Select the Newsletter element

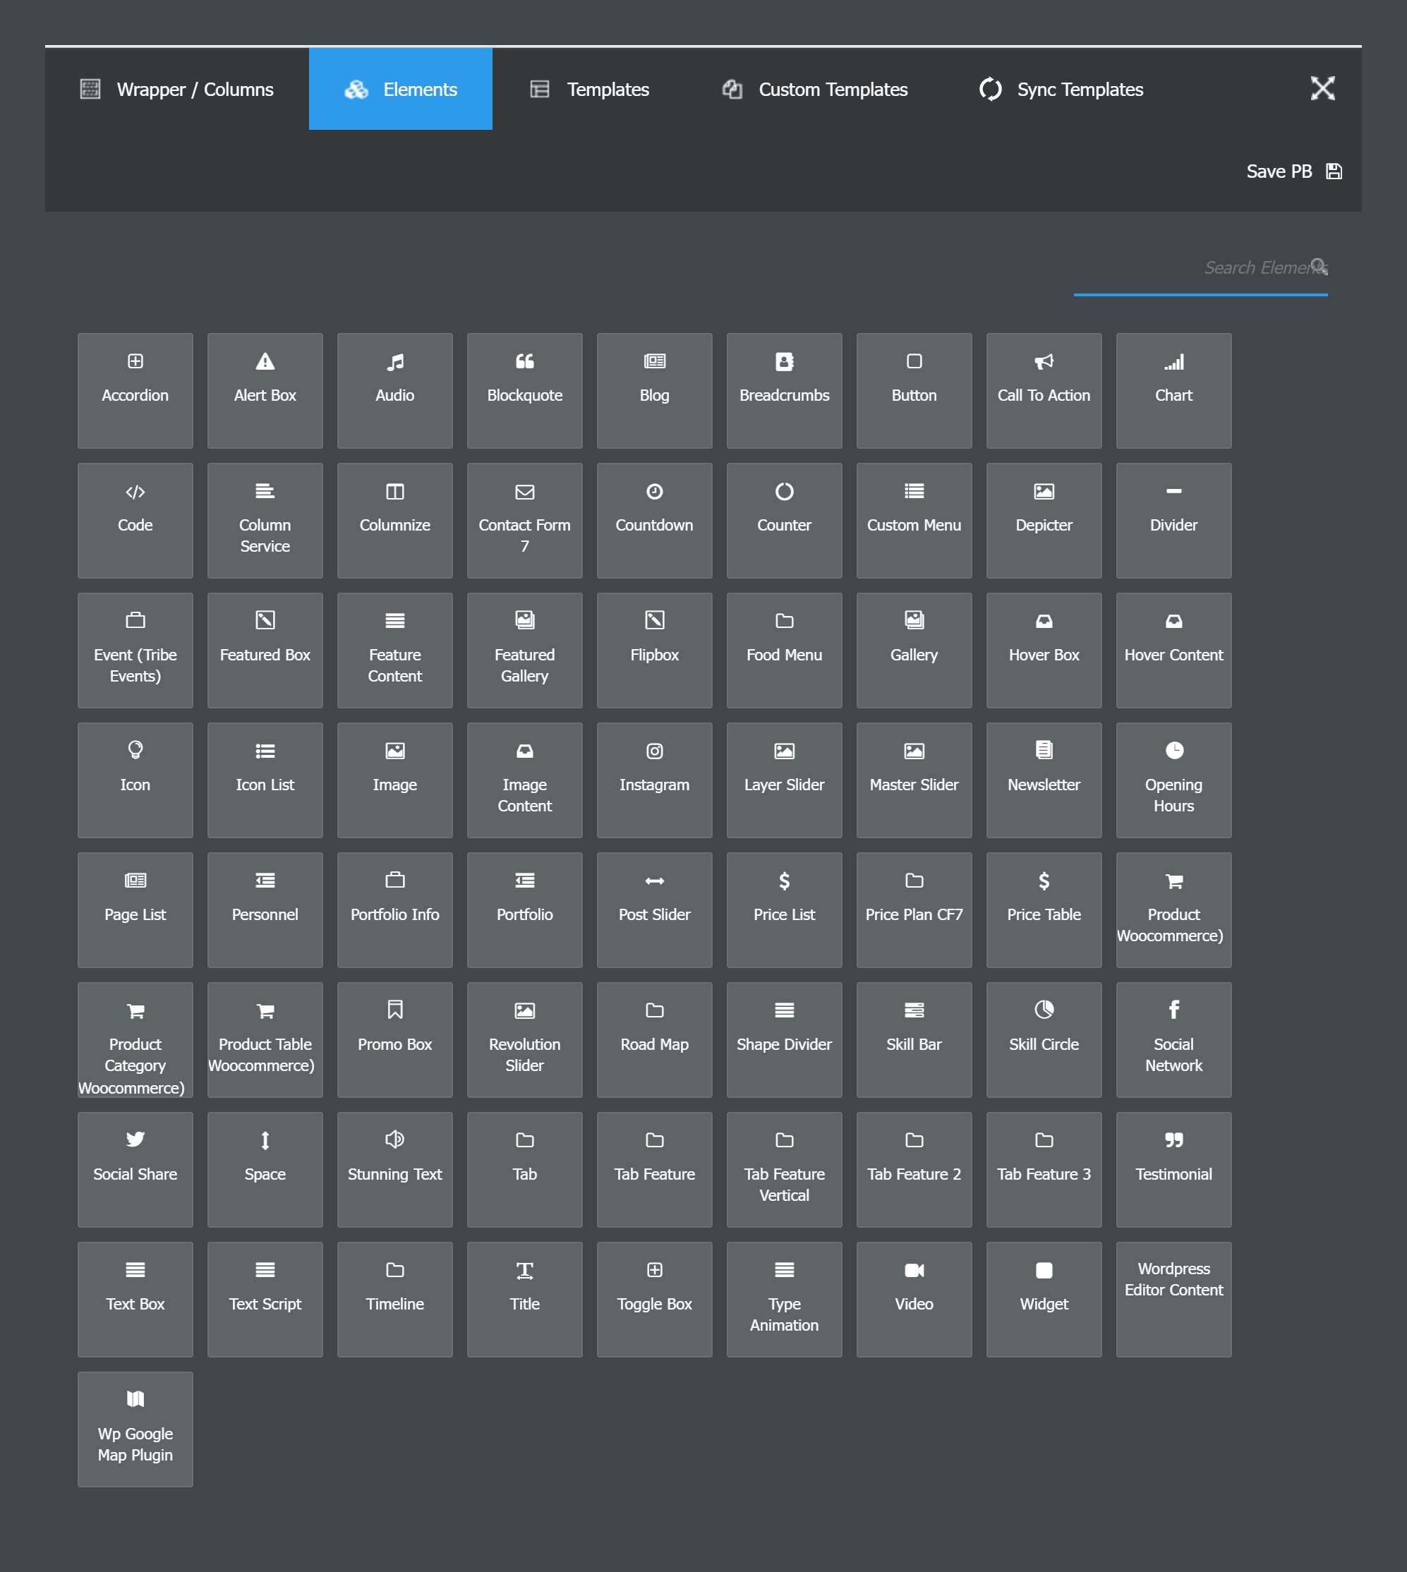click(x=1044, y=780)
